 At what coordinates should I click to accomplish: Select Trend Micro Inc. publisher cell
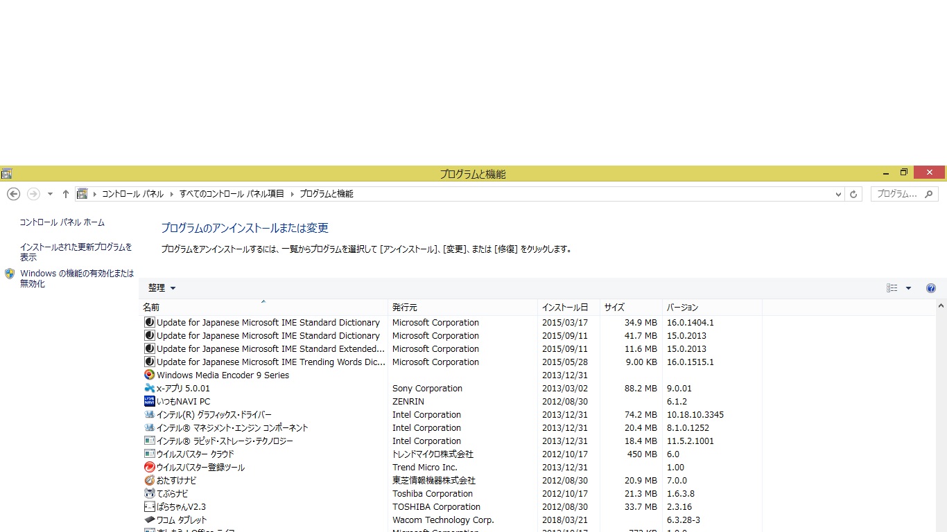click(x=425, y=468)
